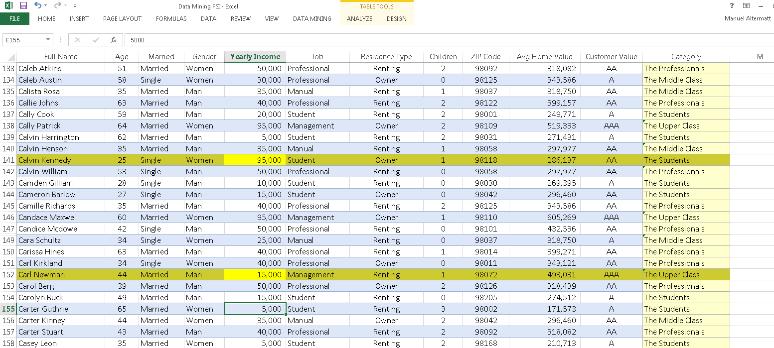Open Excel Help question mark icon

[x=731, y=6]
